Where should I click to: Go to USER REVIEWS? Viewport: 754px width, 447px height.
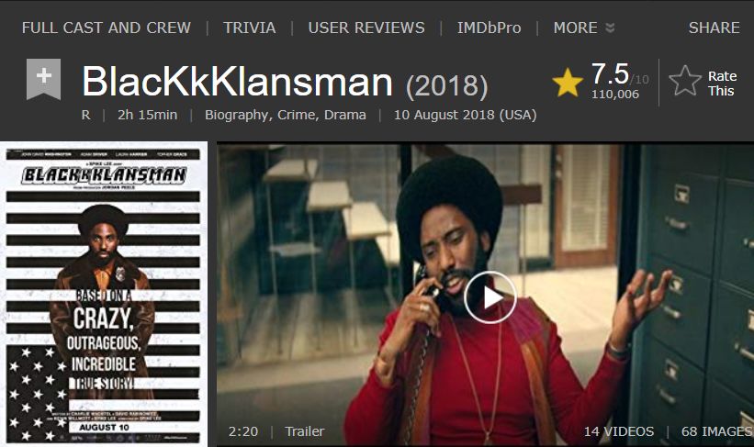click(366, 28)
